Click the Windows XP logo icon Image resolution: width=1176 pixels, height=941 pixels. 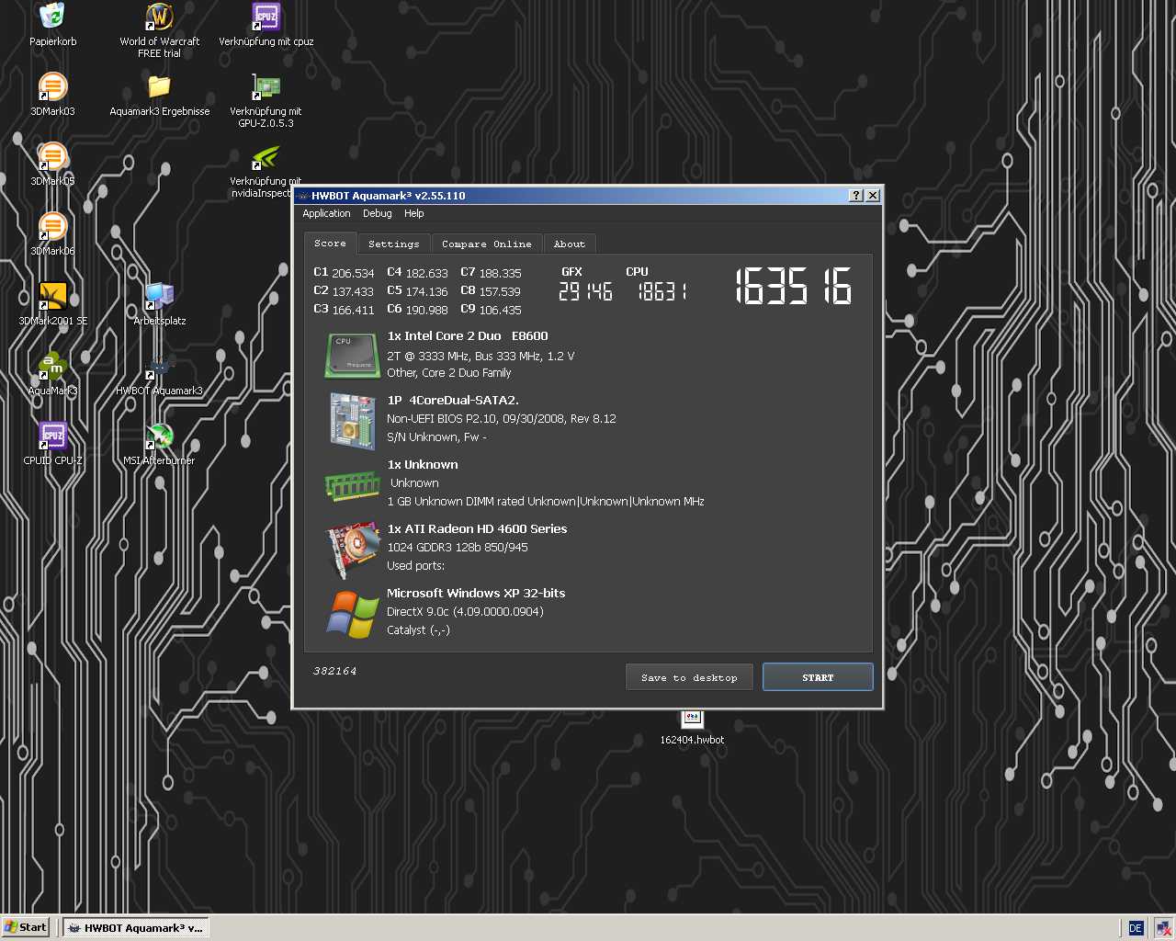[353, 614]
